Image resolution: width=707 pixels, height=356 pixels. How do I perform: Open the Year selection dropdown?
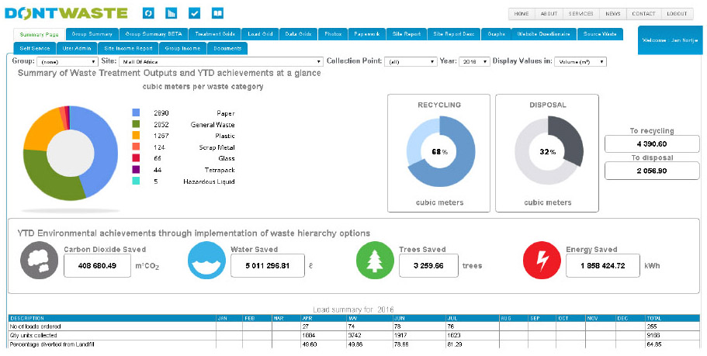click(474, 61)
